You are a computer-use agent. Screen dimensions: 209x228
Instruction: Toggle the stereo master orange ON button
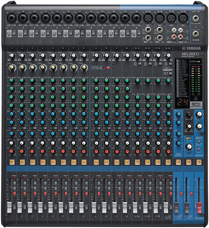[x=199, y=162]
